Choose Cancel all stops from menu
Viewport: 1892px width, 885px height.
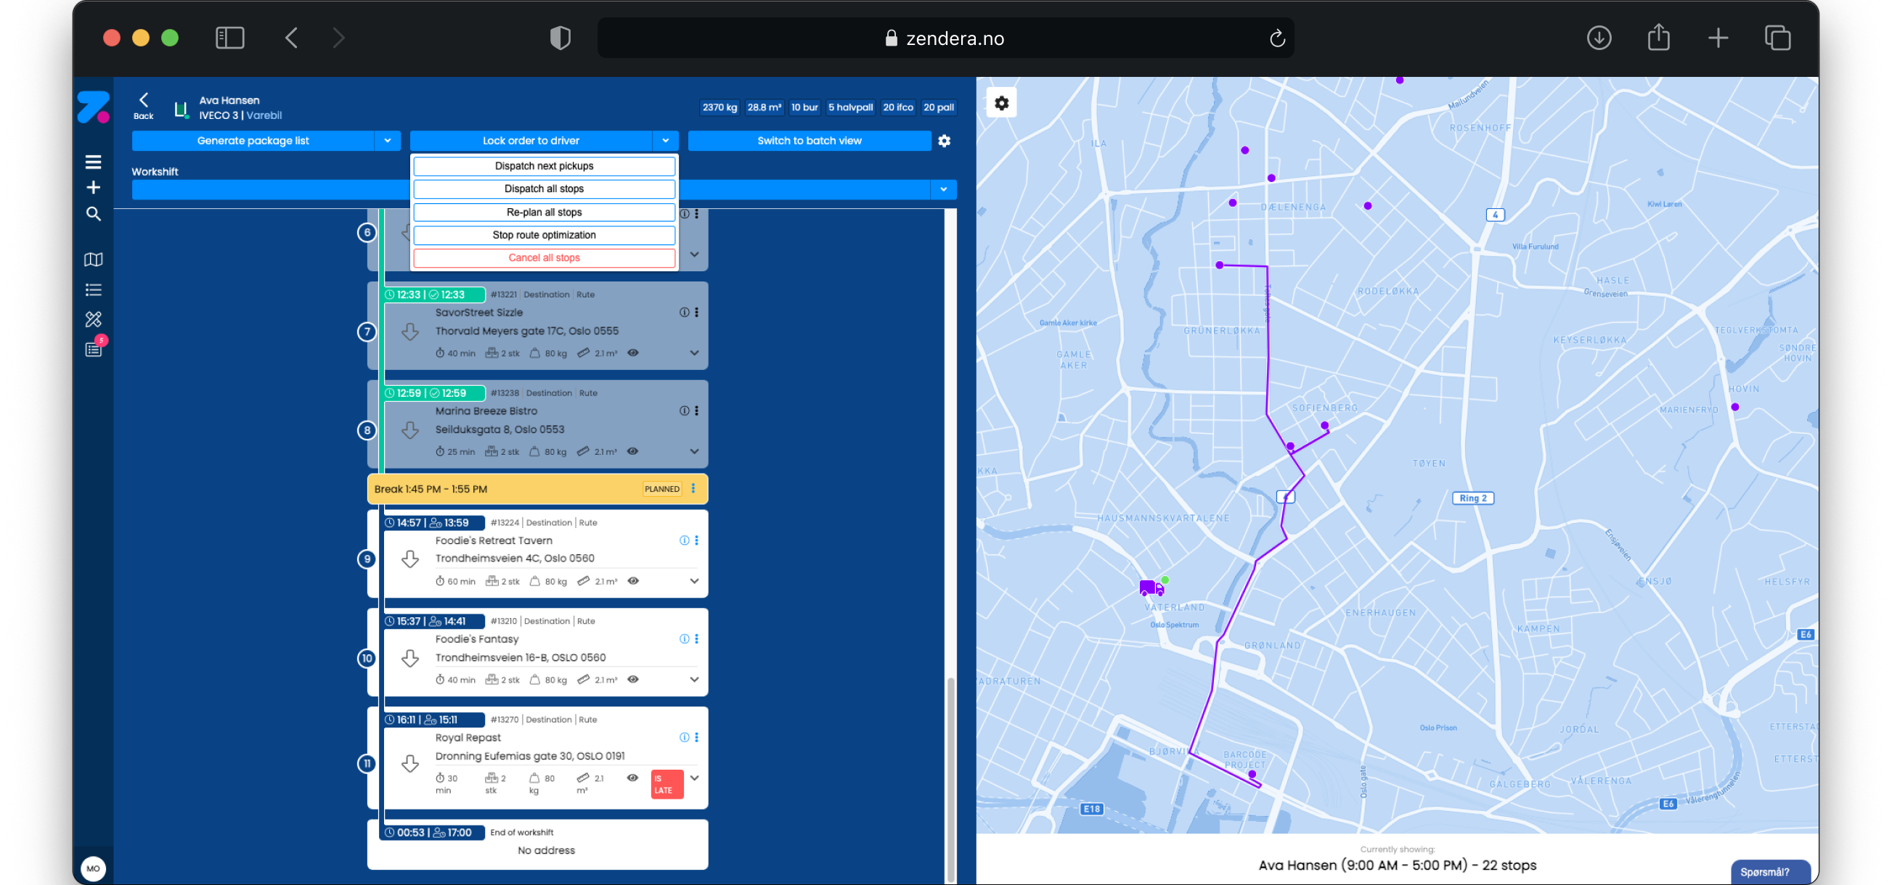click(x=544, y=258)
